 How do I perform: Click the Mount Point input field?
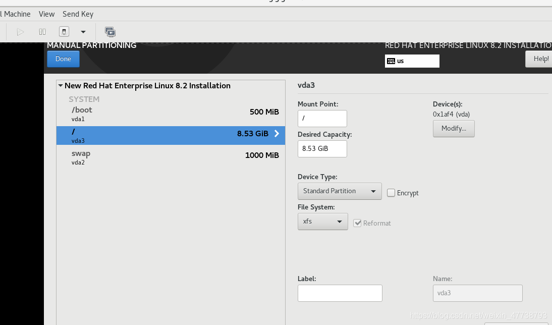click(x=322, y=118)
